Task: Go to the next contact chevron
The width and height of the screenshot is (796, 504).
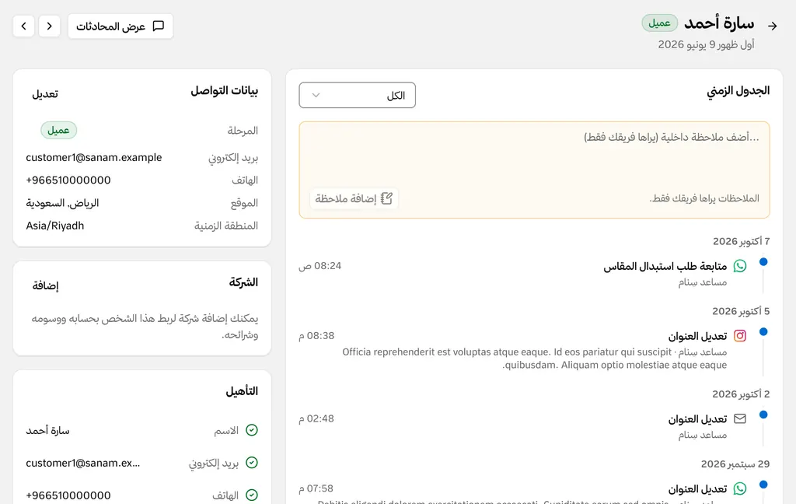Action: (23, 26)
